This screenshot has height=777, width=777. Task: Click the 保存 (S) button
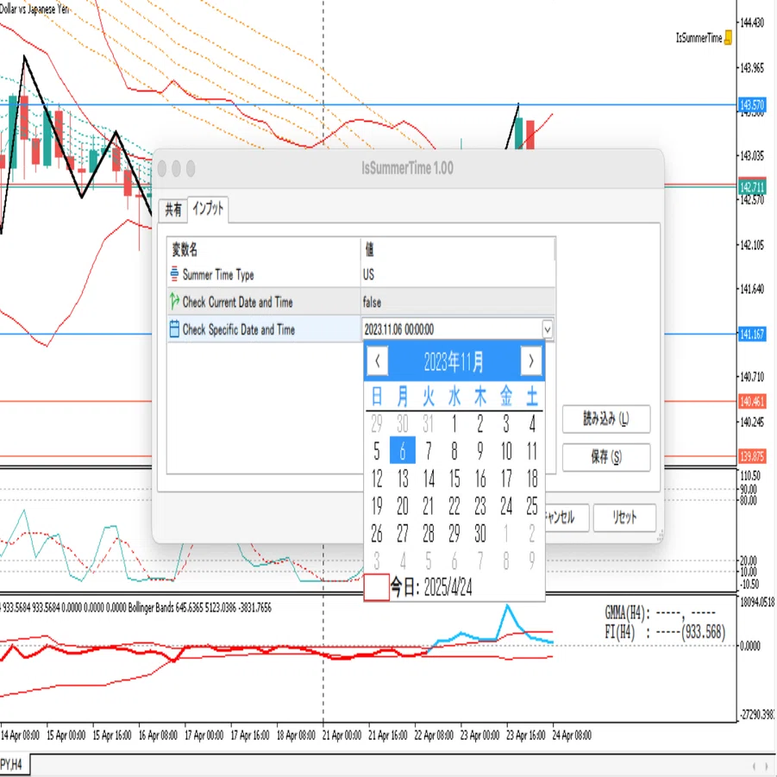pos(606,457)
